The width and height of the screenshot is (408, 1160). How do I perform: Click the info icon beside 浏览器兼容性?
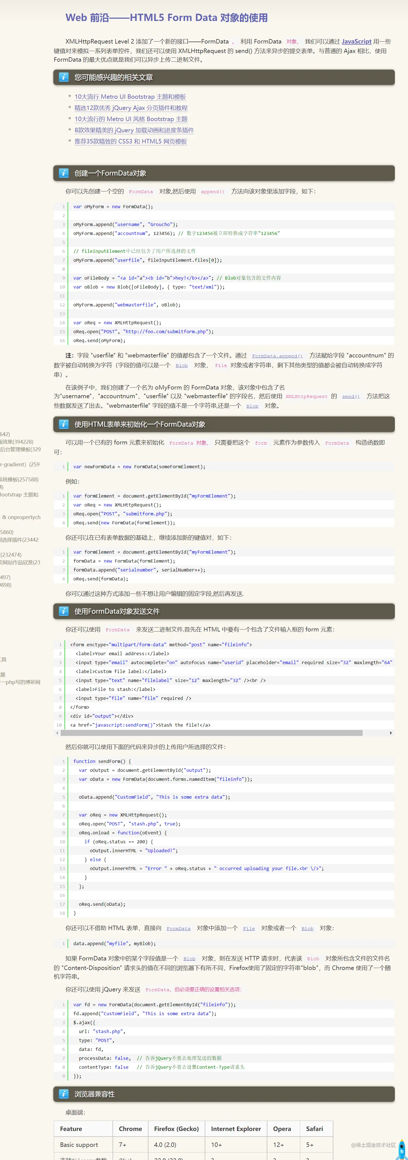coord(64,1094)
